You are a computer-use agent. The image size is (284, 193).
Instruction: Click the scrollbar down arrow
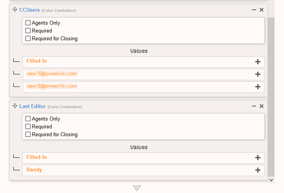pos(271,180)
